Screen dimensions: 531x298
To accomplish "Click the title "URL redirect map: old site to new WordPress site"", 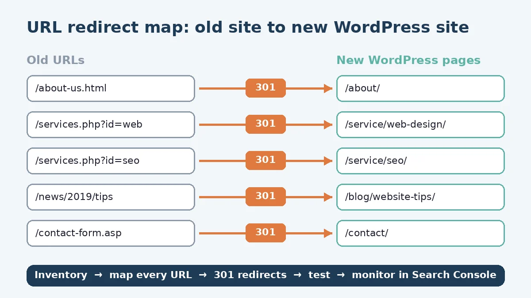I will 248,27.
